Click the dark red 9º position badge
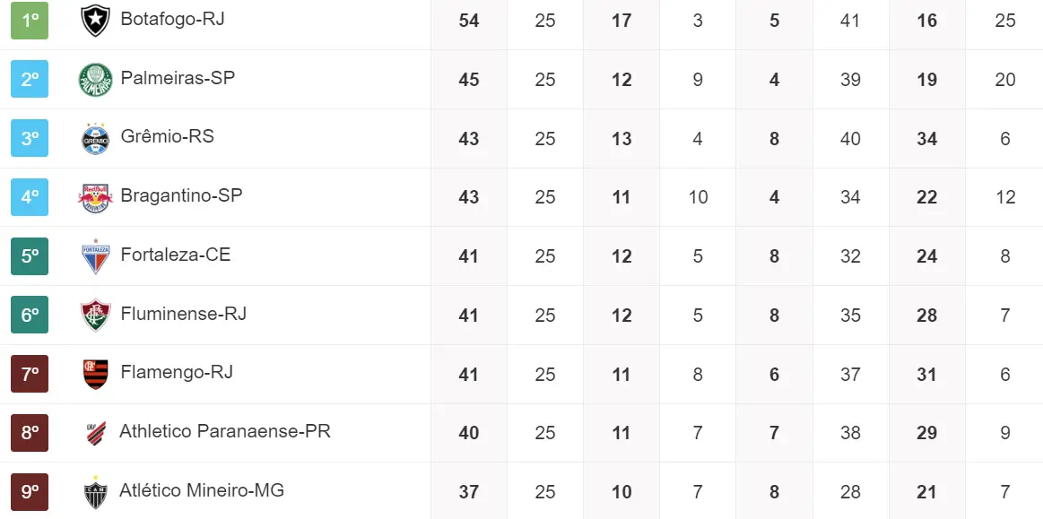This screenshot has width=1043, height=519. pyautogui.click(x=30, y=491)
